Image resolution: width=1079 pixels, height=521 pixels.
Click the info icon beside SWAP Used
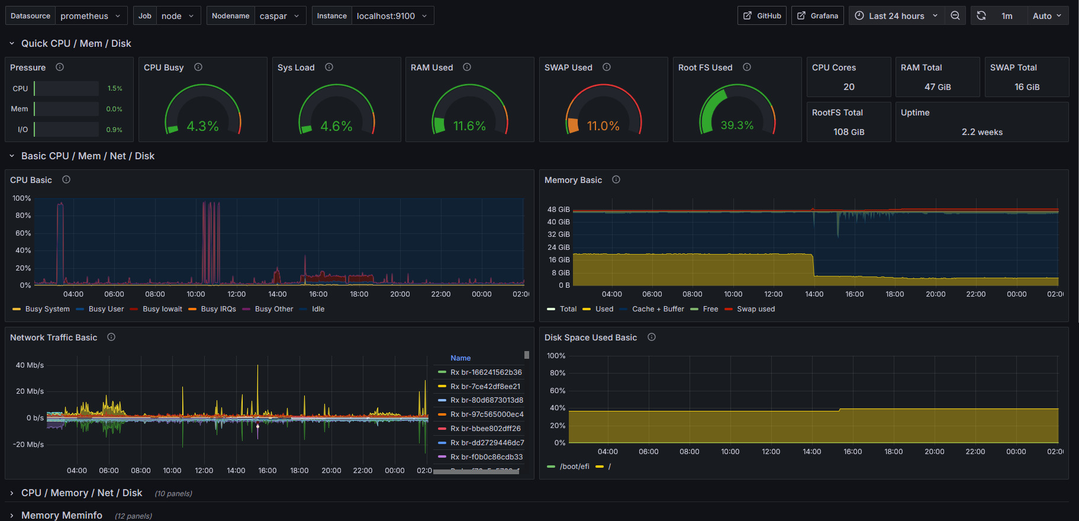(607, 67)
